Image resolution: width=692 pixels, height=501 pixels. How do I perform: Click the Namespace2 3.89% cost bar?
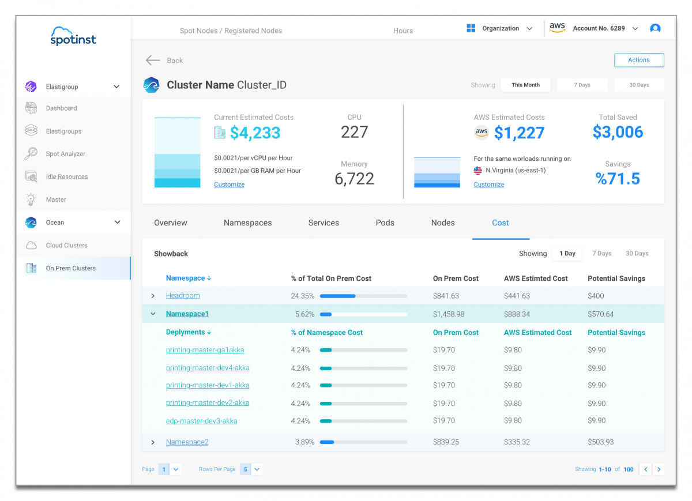pyautogui.click(x=363, y=442)
